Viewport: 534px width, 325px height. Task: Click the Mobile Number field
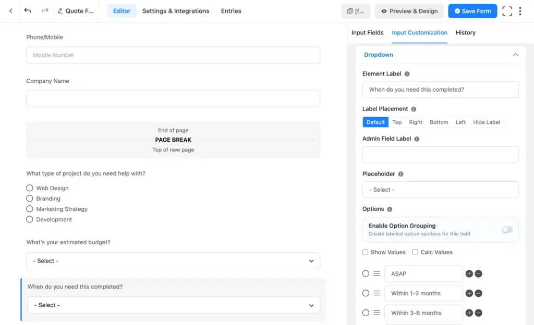[x=173, y=55]
